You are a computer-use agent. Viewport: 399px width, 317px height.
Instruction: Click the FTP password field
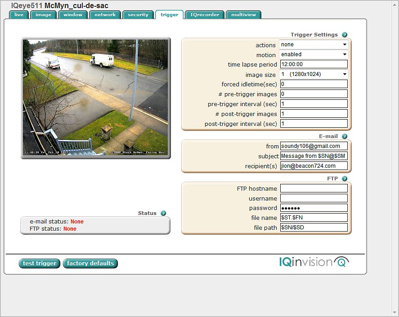(314, 208)
